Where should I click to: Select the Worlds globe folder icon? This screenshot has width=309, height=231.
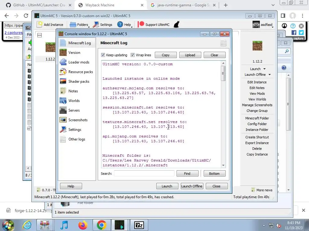(x=63, y=100)
